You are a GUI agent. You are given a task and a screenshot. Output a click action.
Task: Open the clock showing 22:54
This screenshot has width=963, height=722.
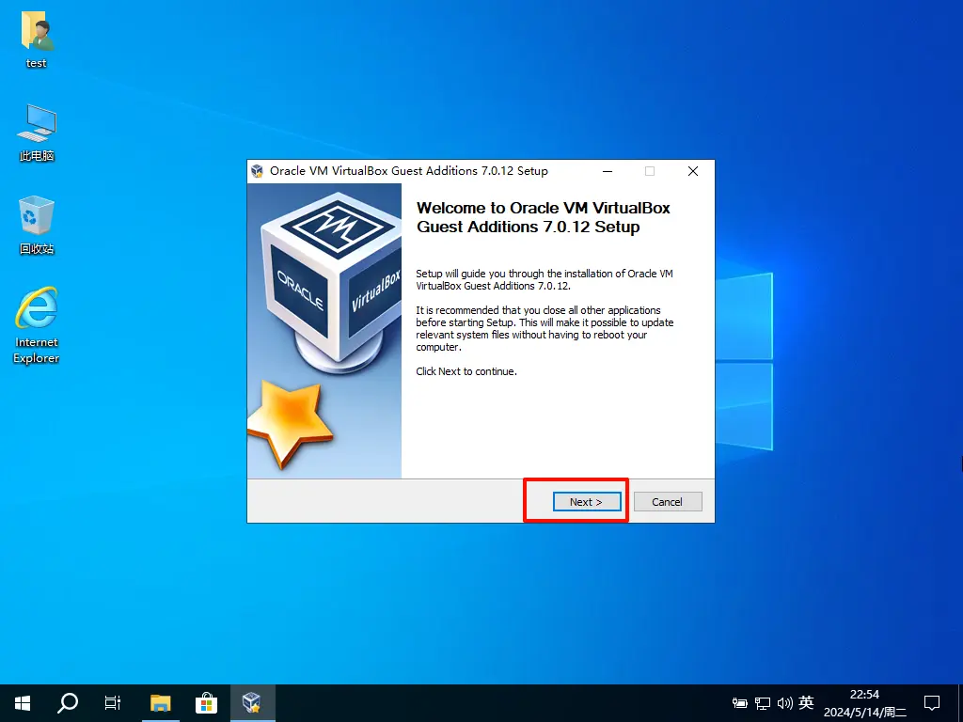point(865,703)
